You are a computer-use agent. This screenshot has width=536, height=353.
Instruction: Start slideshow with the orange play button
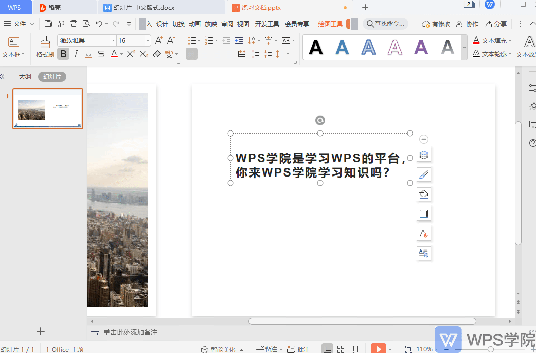tap(378, 348)
